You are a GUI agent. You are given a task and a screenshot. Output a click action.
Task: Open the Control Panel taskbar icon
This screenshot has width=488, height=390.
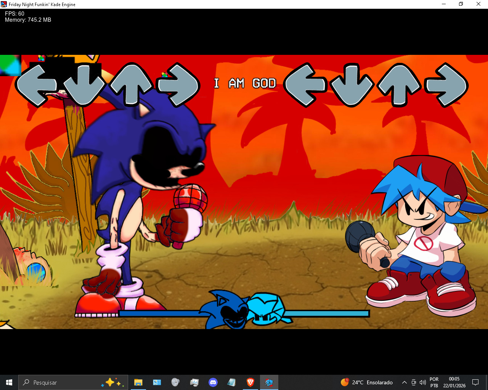(x=157, y=382)
